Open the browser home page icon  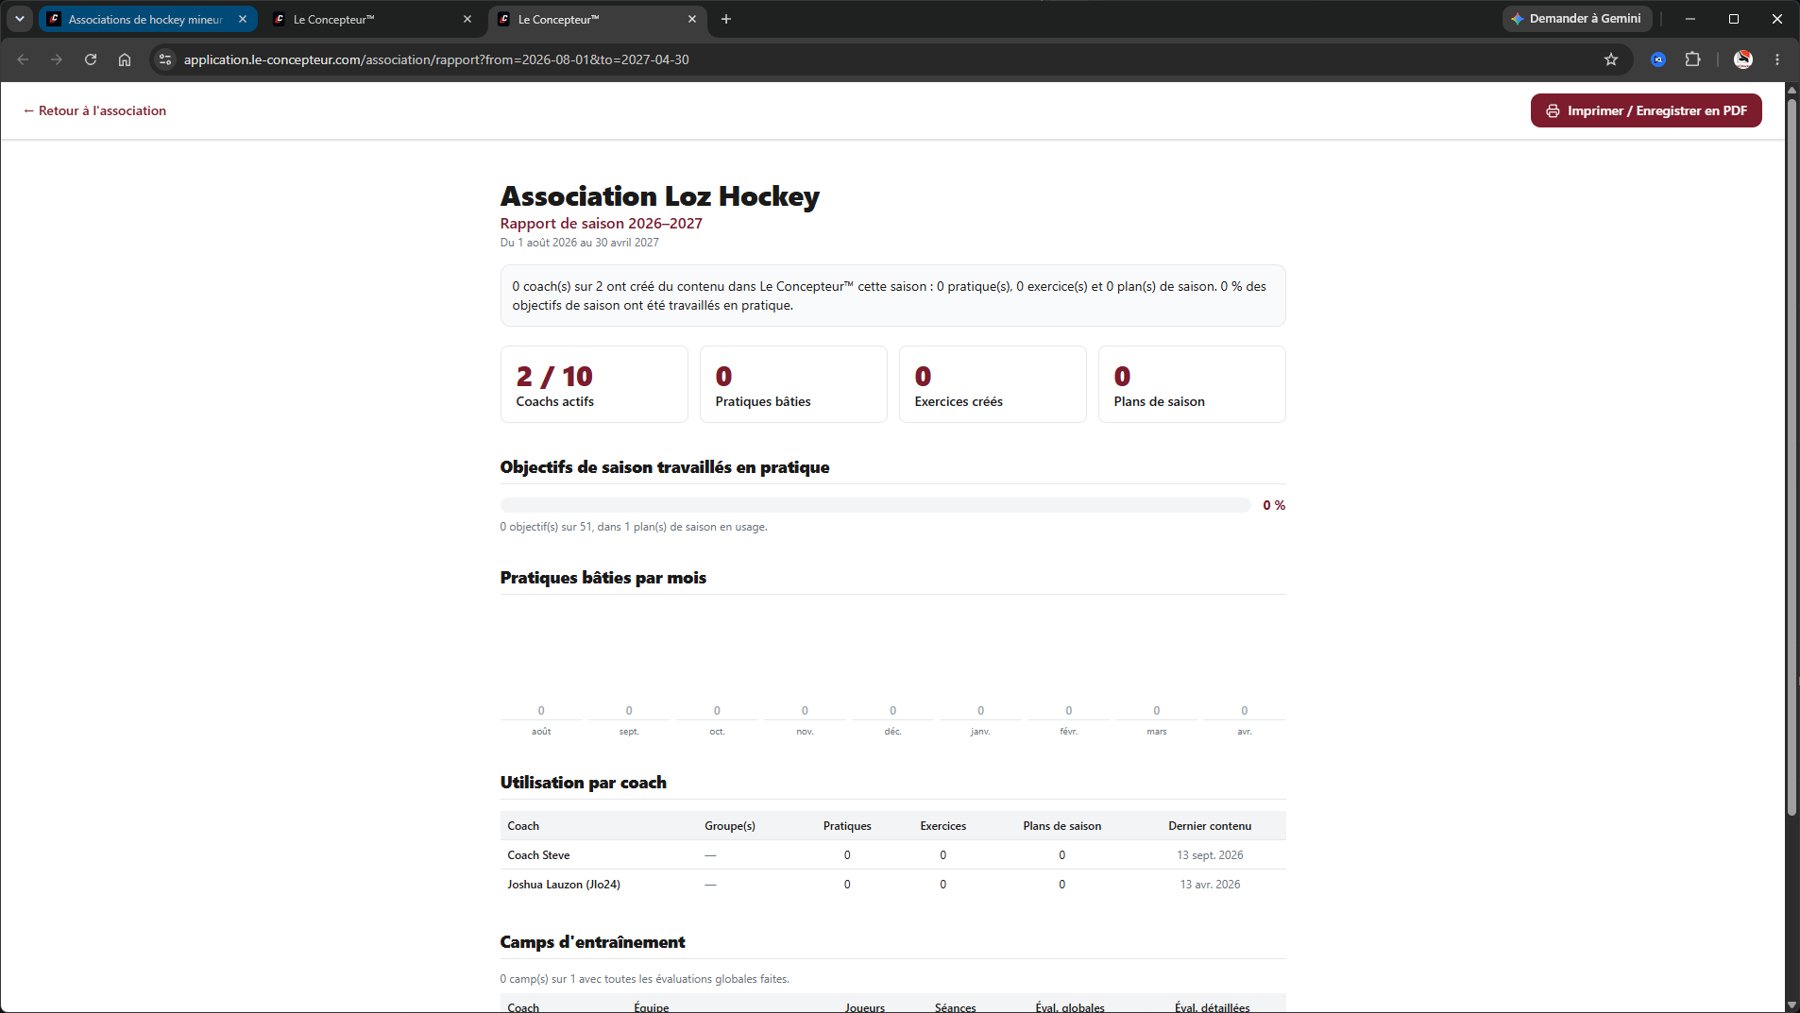click(125, 59)
